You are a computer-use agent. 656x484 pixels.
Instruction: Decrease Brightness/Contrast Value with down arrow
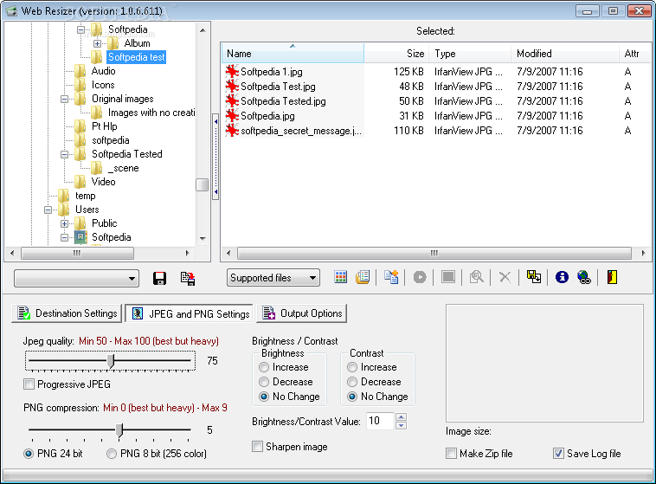[401, 425]
